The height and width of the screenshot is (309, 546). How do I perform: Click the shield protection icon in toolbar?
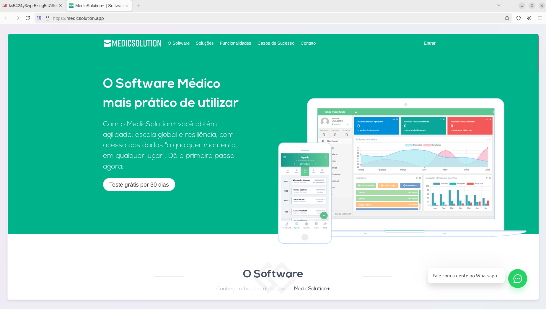tap(518, 18)
